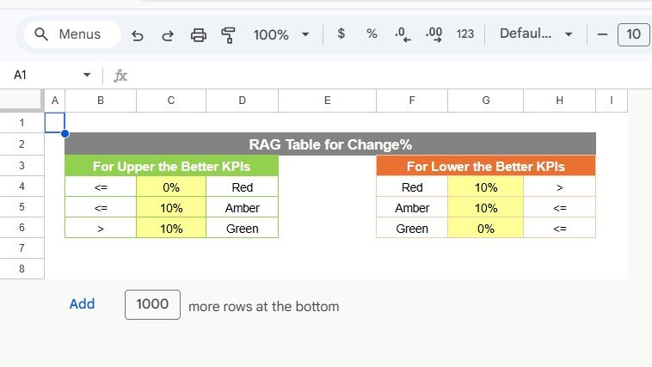Click decrease decimal places icon
Screen dimensions: 652x367
(402, 34)
